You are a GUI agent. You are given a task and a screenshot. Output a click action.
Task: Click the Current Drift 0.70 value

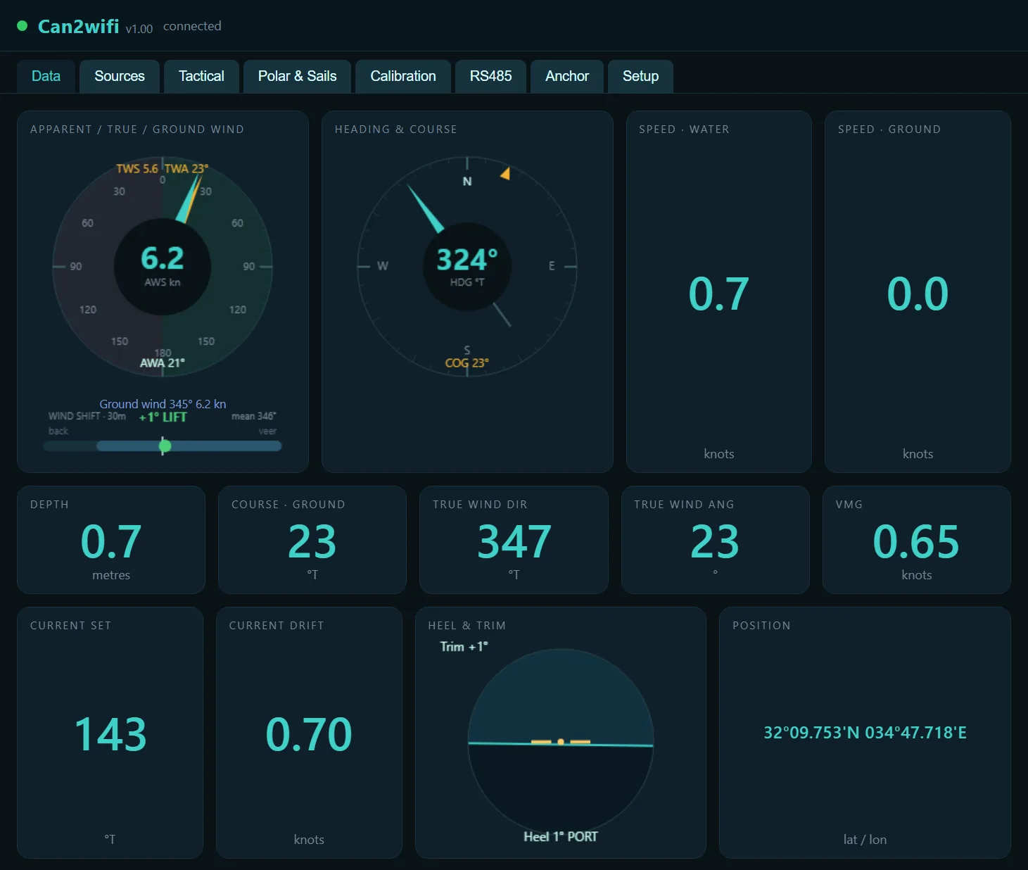point(309,734)
